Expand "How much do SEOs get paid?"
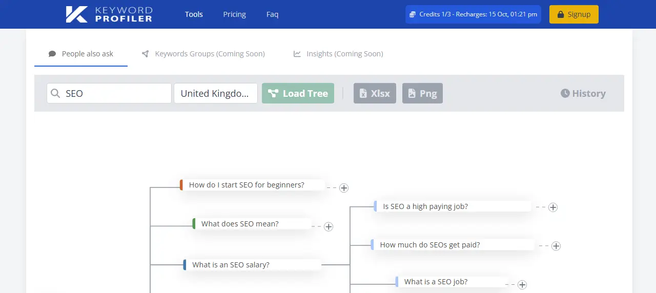This screenshot has height=293, width=656. point(556,246)
